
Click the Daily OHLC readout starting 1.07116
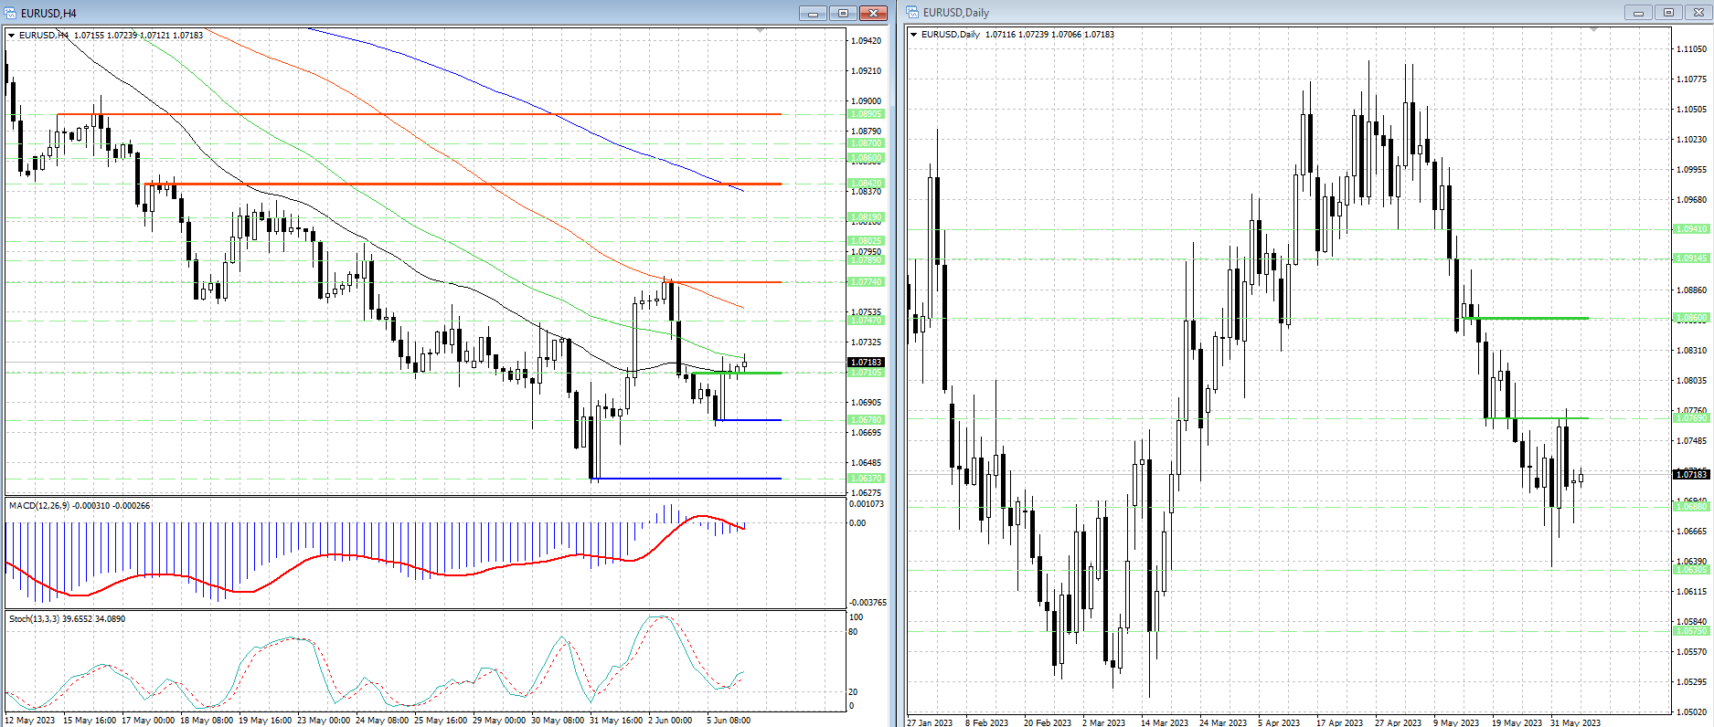coord(1049,35)
